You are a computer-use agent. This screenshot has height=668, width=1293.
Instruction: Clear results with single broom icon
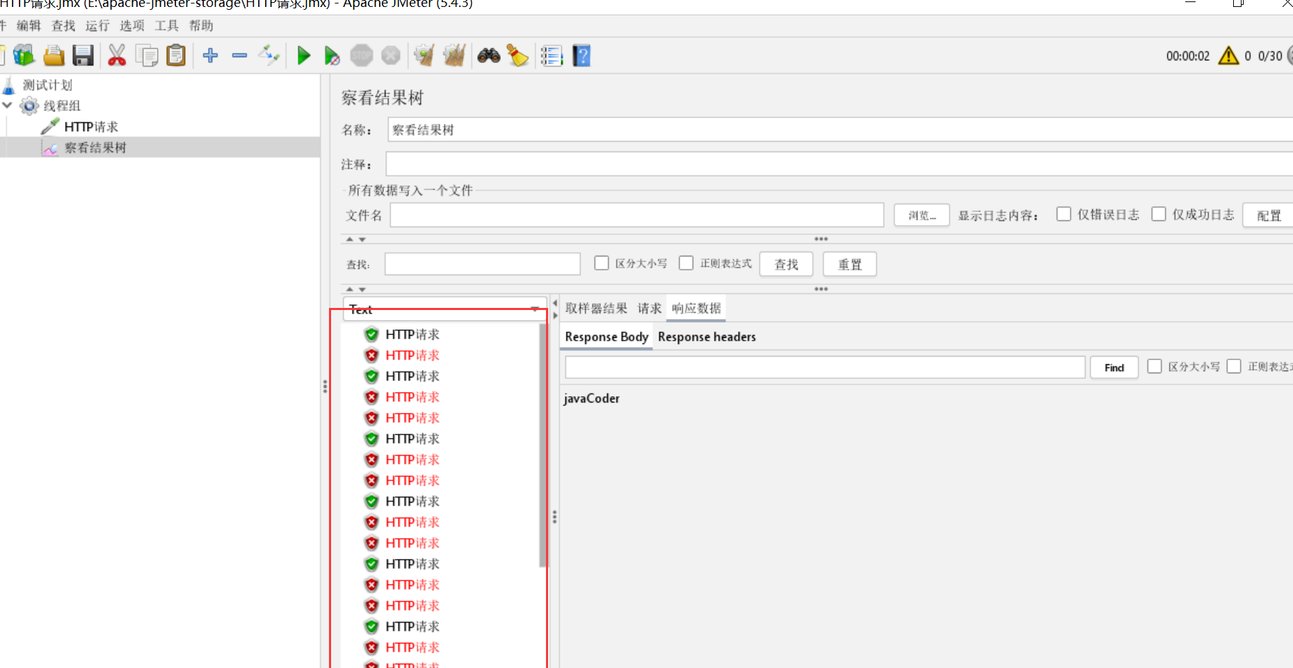(424, 56)
